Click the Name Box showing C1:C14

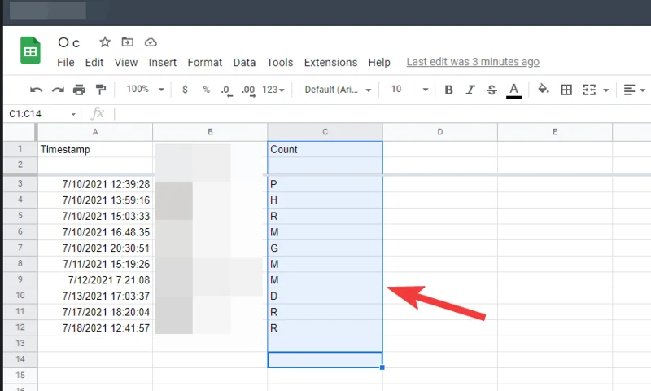(39, 114)
